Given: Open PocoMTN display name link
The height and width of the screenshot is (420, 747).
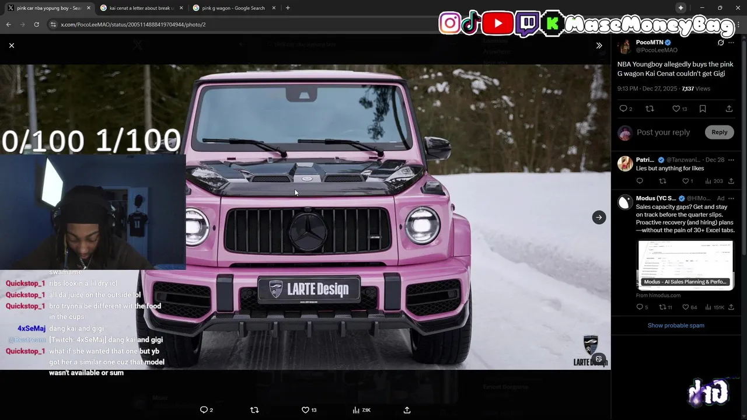Looking at the screenshot, I should click(650, 43).
